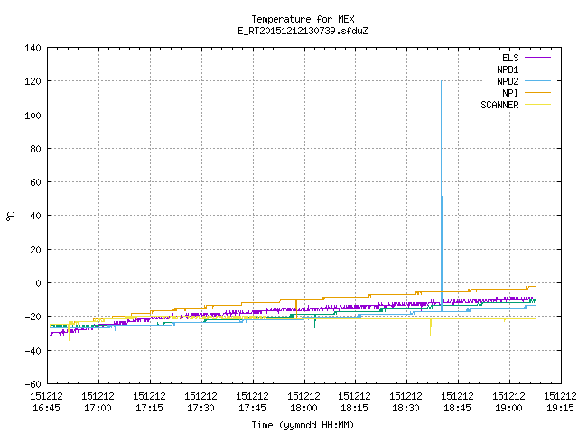Click the x-axis tick label 19:15
The width and height of the screenshot is (578, 433).
point(560,408)
